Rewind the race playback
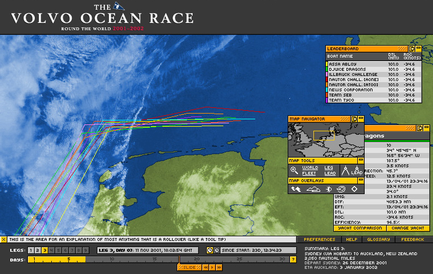 (205, 268)
